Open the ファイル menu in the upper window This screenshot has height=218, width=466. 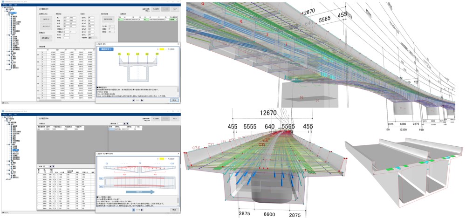tap(5, 5)
